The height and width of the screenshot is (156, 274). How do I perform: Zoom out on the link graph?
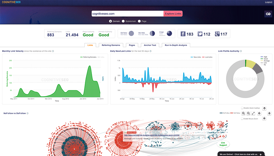[x=248, y=113]
